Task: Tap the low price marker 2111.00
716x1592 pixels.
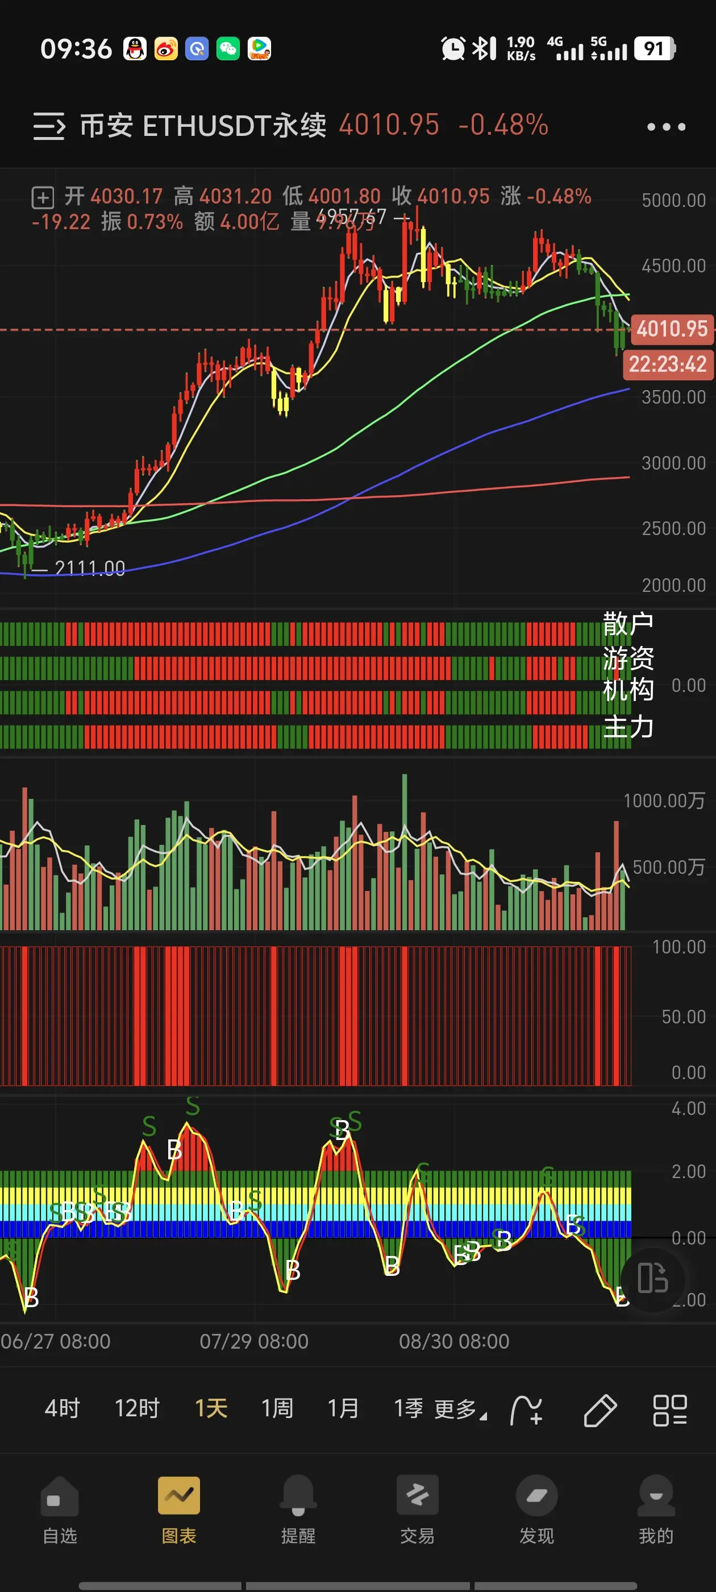Action: tap(90, 568)
